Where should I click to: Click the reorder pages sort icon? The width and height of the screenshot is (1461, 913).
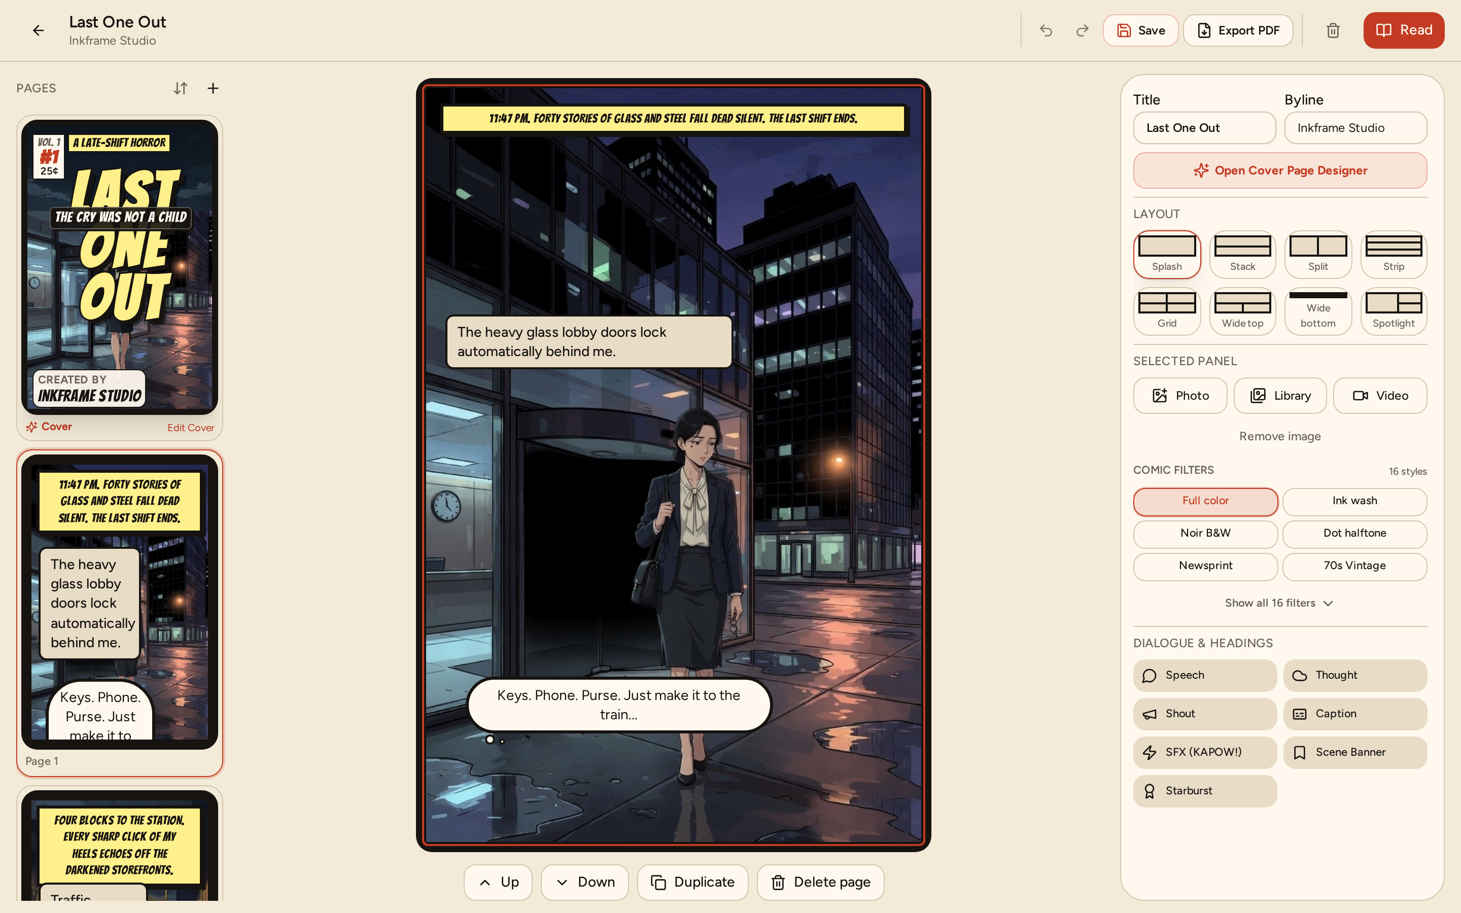pos(181,88)
